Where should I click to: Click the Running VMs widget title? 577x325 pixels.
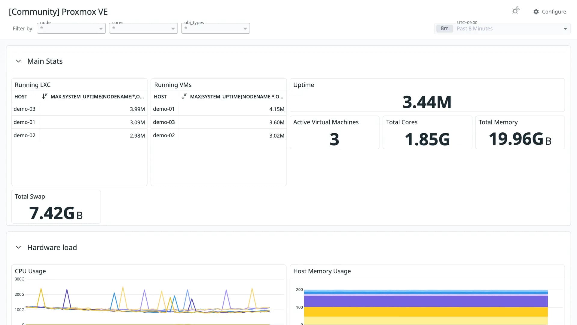173,85
